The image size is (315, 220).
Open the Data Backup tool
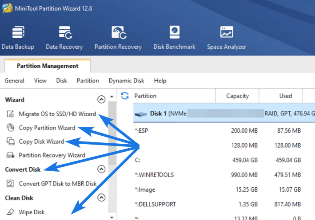tap(18, 38)
